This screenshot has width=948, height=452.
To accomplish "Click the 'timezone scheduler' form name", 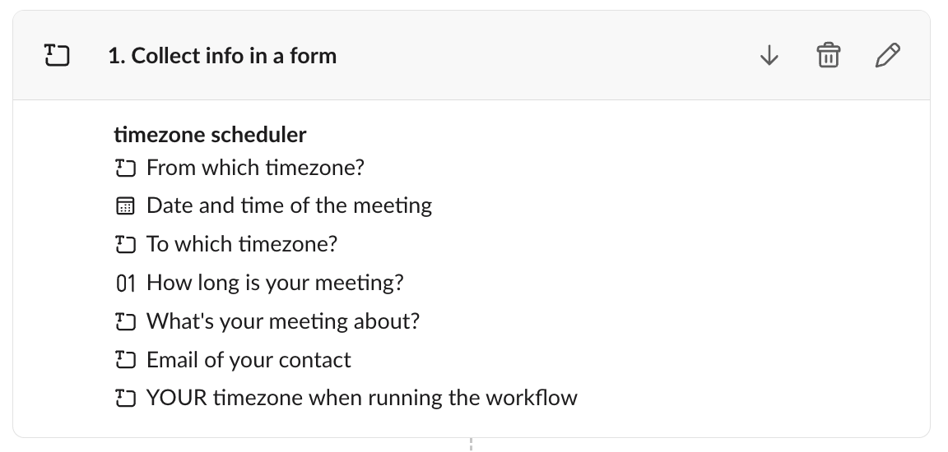I will tap(210, 134).
